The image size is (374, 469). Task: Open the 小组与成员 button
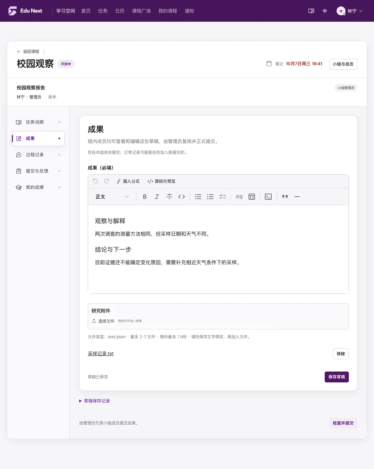tap(343, 64)
